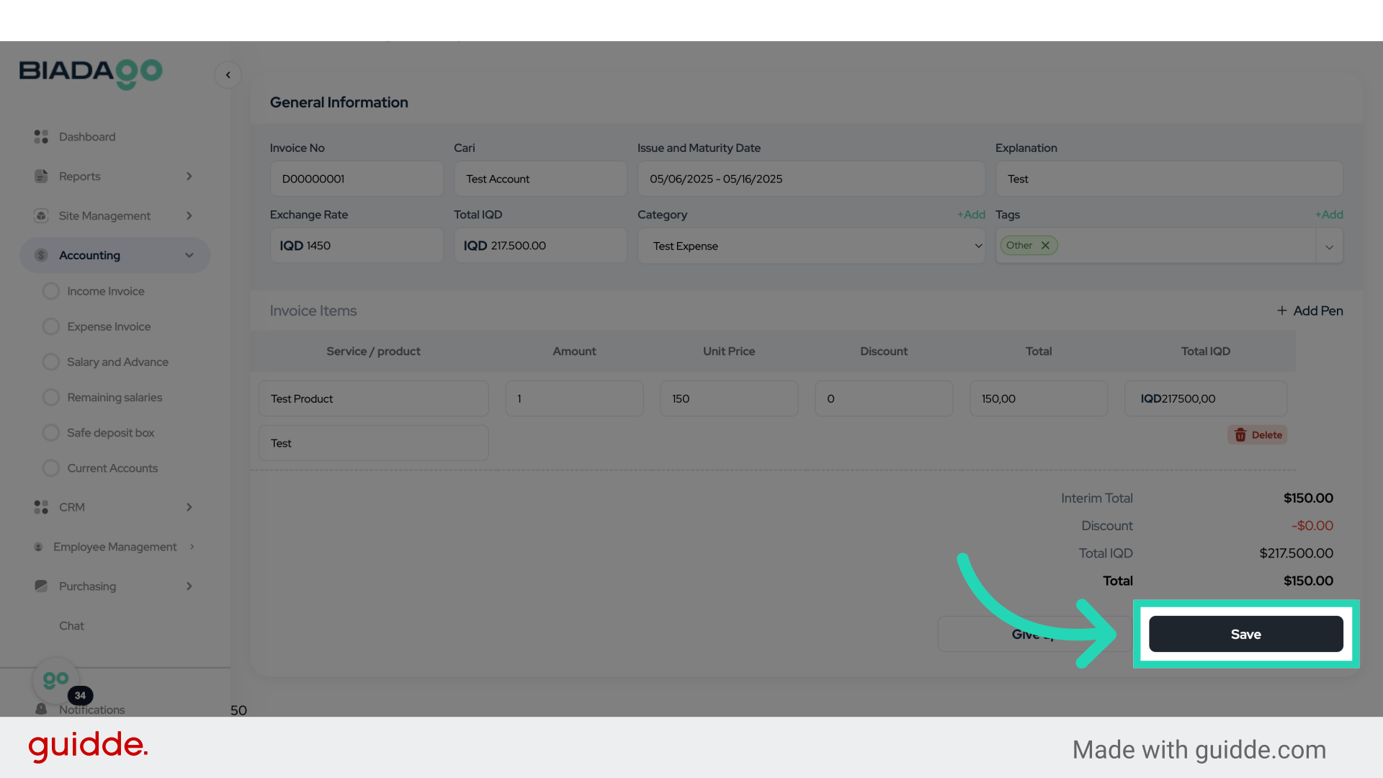Viewport: 1383px width, 778px height.
Task: Click the Site Management icon
Action: pos(41,216)
